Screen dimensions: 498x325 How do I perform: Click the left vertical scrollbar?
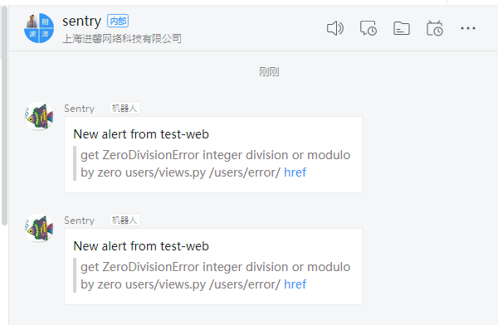(x=4, y=115)
